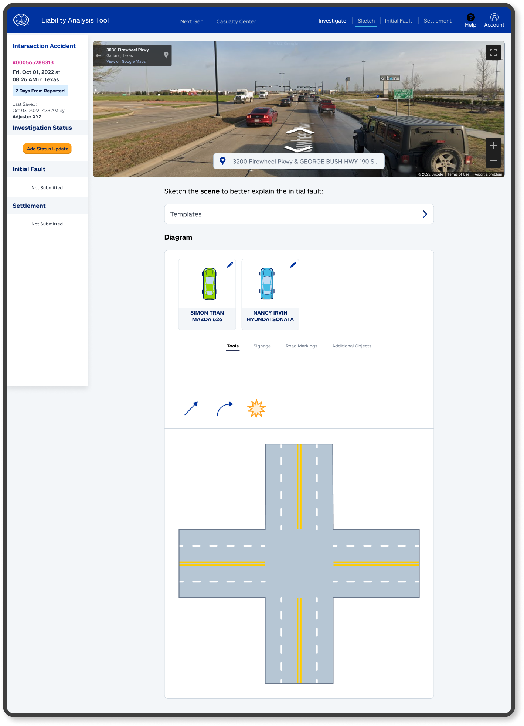Edit Nancy Irvin vehicle with pencil
Viewport: 524px width, 726px height.
coord(293,265)
